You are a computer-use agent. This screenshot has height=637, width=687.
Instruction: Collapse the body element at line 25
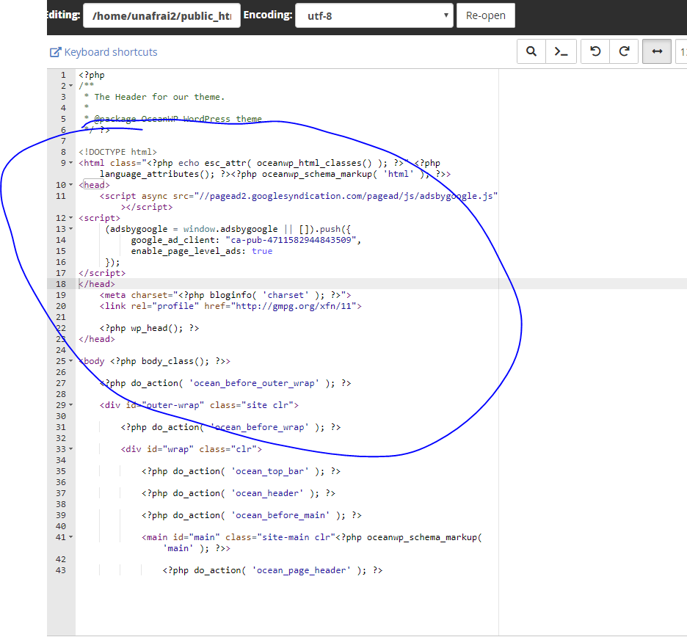click(69, 360)
